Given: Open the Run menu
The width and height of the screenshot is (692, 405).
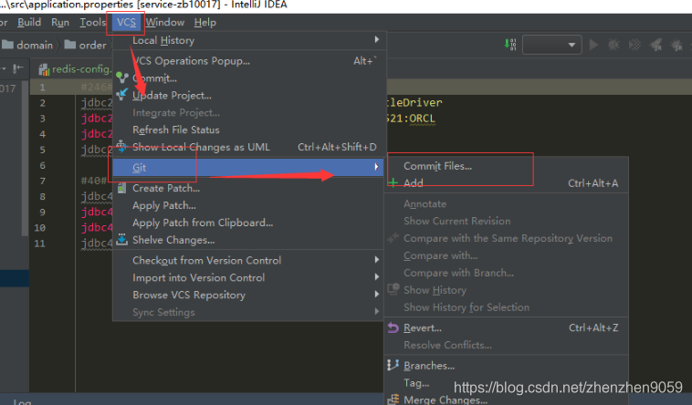Looking at the screenshot, I should [60, 23].
